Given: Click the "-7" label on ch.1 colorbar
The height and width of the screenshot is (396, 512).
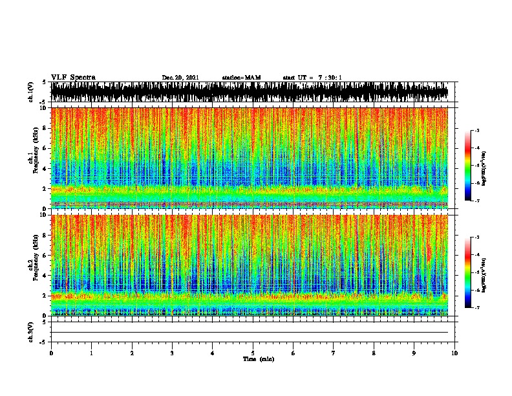Looking at the screenshot, I should click(x=476, y=201).
